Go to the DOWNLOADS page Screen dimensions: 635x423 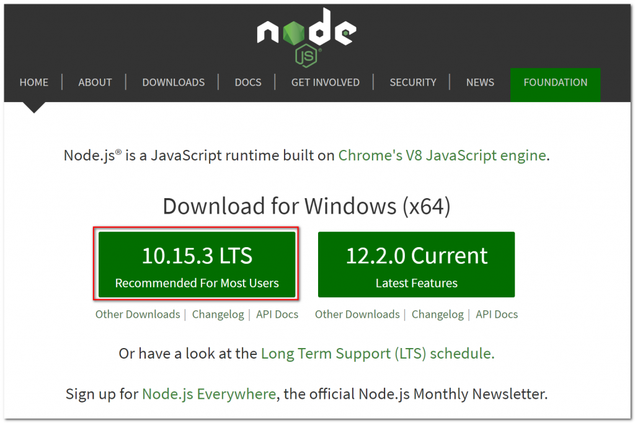pos(174,82)
